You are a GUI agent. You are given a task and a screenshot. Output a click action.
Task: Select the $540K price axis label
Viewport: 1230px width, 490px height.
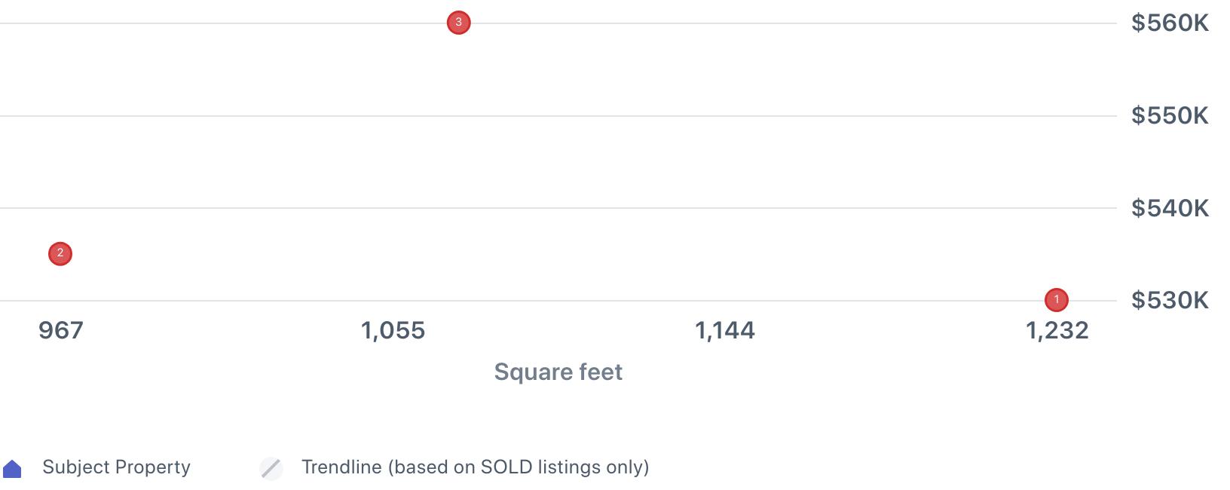pyautogui.click(x=1170, y=208)
